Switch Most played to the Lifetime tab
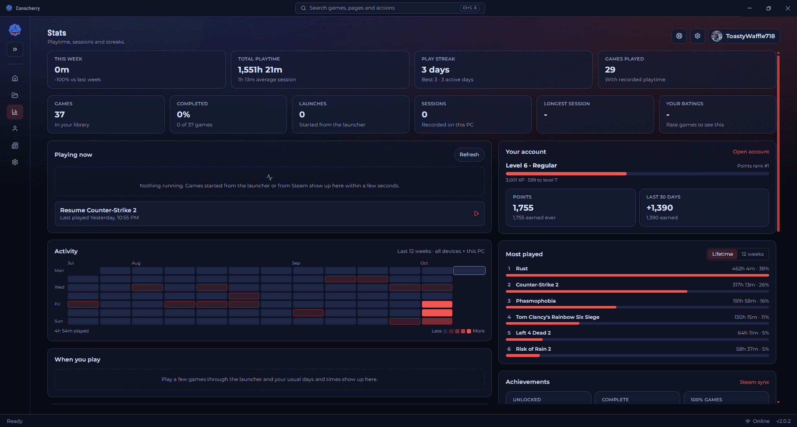 point(723,254)
